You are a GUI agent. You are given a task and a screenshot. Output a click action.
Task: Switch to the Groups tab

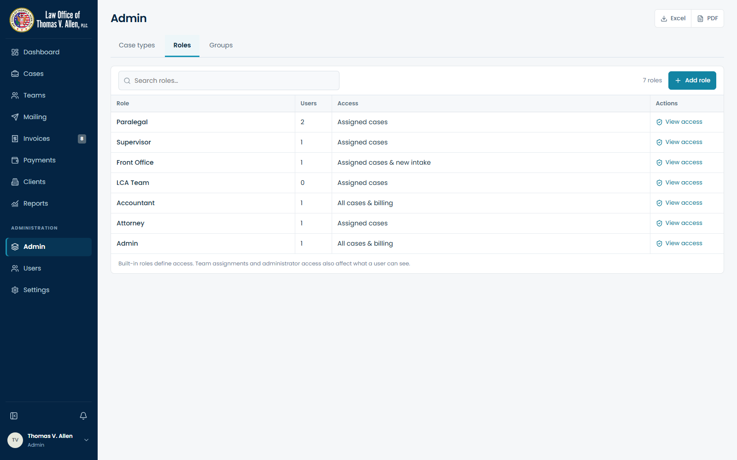tap(221, 45)
